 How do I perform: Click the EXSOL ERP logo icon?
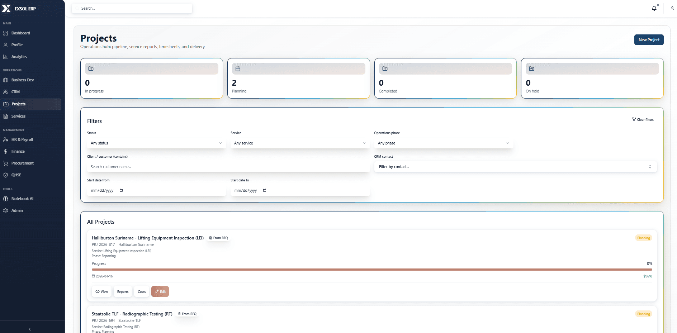click(6, 9)
